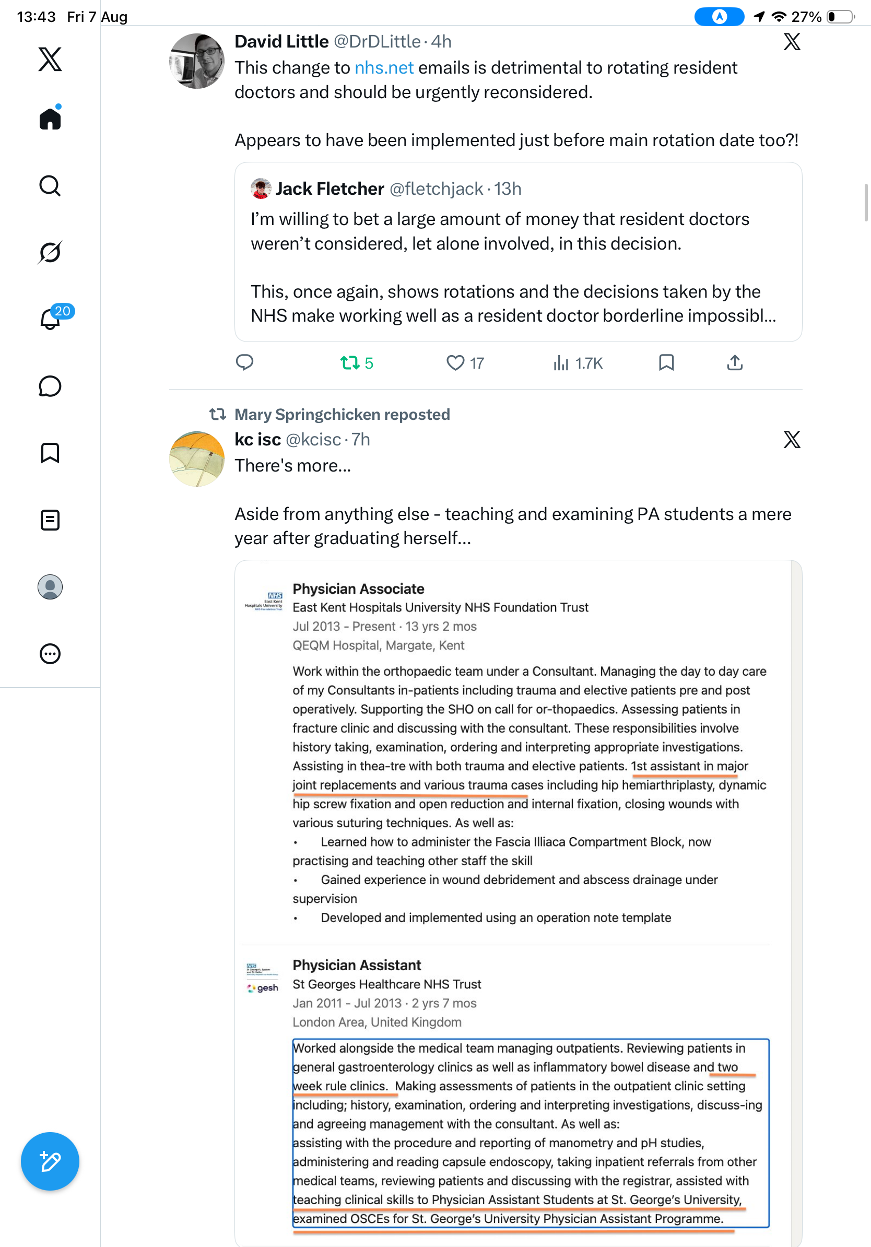The width and height of the screenshot is (871, 1247).
Task: Open the Search icon in sidebar
Action: coord(50,186)
